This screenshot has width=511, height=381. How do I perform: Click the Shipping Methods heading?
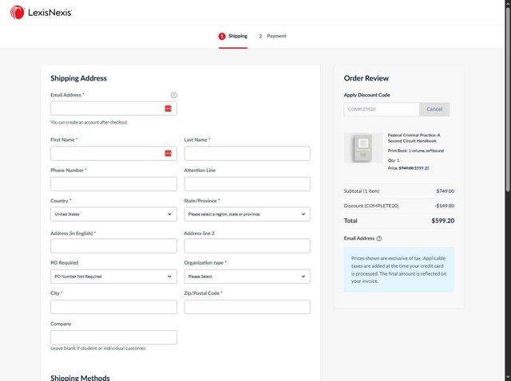(x=80, y=378)
